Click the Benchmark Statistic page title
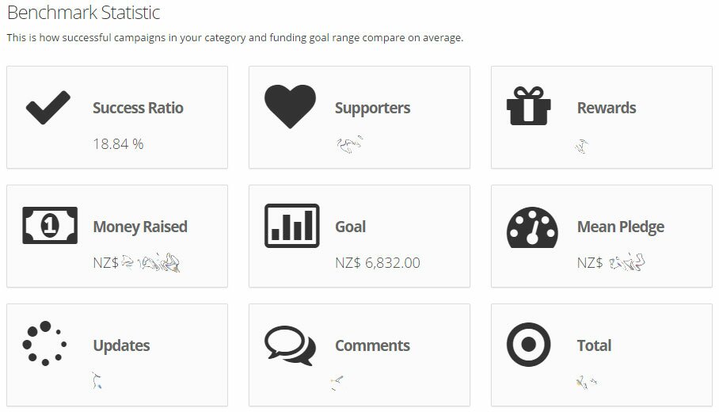Screen dimensions: 719x412 pyautogui.click(x=83, y=13)
